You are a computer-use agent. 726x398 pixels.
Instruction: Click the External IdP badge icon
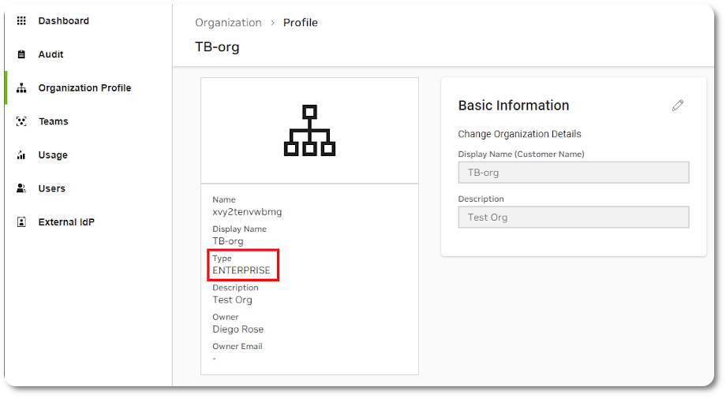click(x=21, y=222)
